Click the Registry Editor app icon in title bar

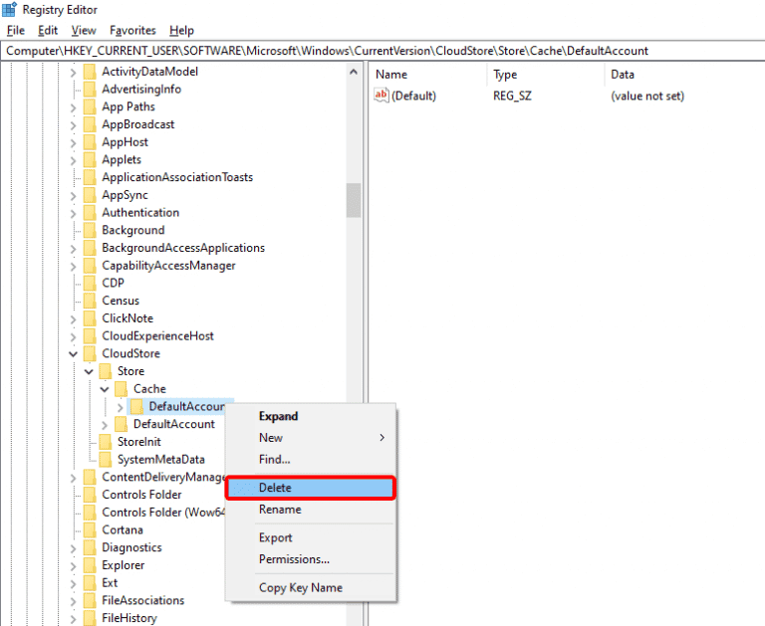(9, 9)
